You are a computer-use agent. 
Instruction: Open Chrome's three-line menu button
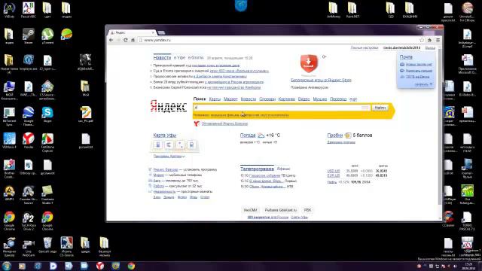point(438,40)
